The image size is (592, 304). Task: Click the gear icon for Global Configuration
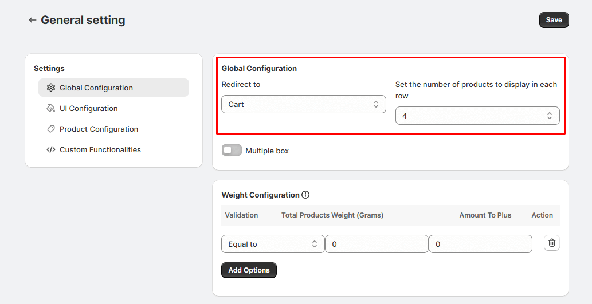[51, 88]
